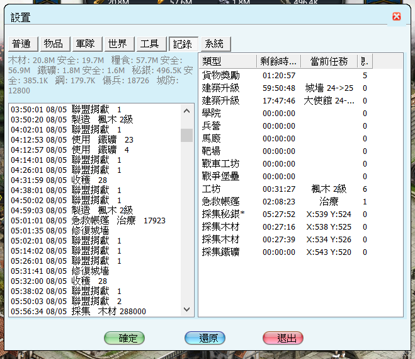Sort by the 類型 column header
The height and width of the screenshot is (359, 415).
(x=227, y=61)
